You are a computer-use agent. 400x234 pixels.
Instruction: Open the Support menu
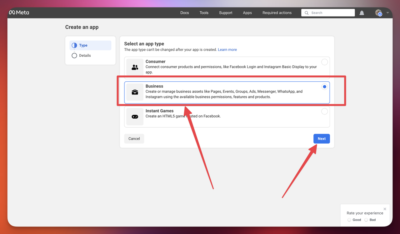(226, 13)
